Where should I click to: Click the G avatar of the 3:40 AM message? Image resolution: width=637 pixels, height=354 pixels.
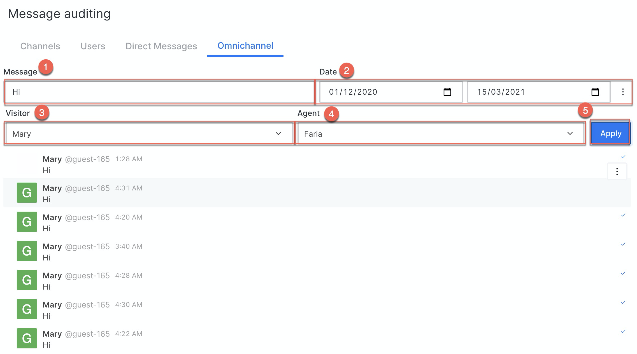[x=27, y=251]
